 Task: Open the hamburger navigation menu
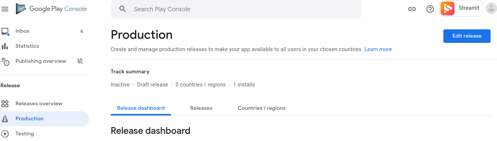point(5,9)
